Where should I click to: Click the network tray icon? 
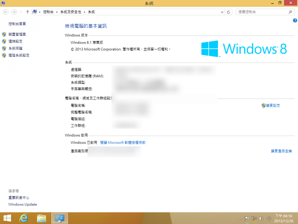tap(254, 218)
